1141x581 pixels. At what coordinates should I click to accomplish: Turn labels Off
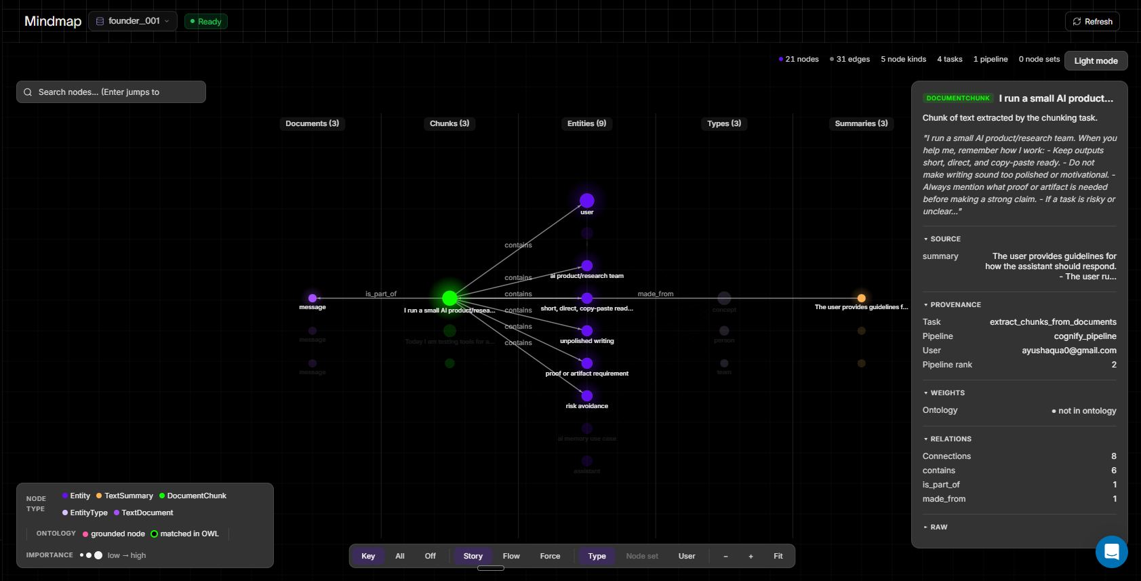coord(431,556)
